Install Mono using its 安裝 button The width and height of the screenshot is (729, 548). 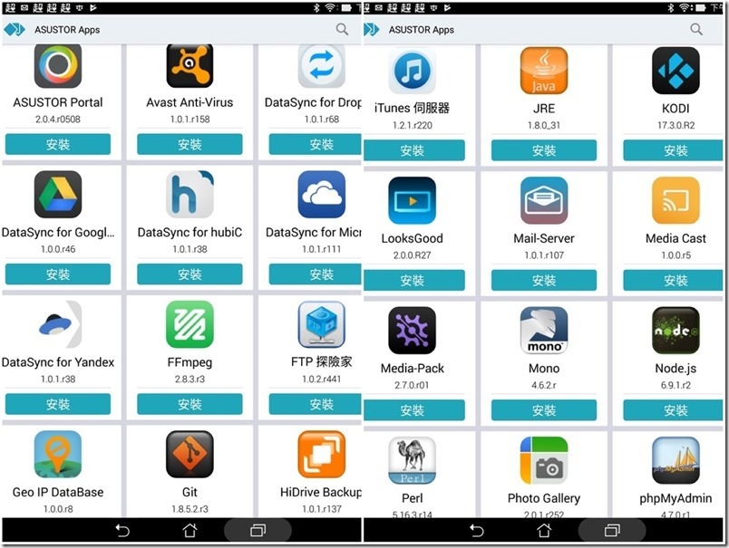coord(544,410)
